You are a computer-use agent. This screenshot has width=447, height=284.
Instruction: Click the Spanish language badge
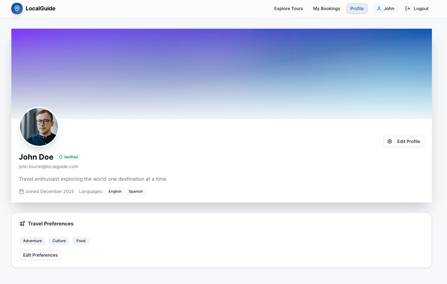pos(136,191)
